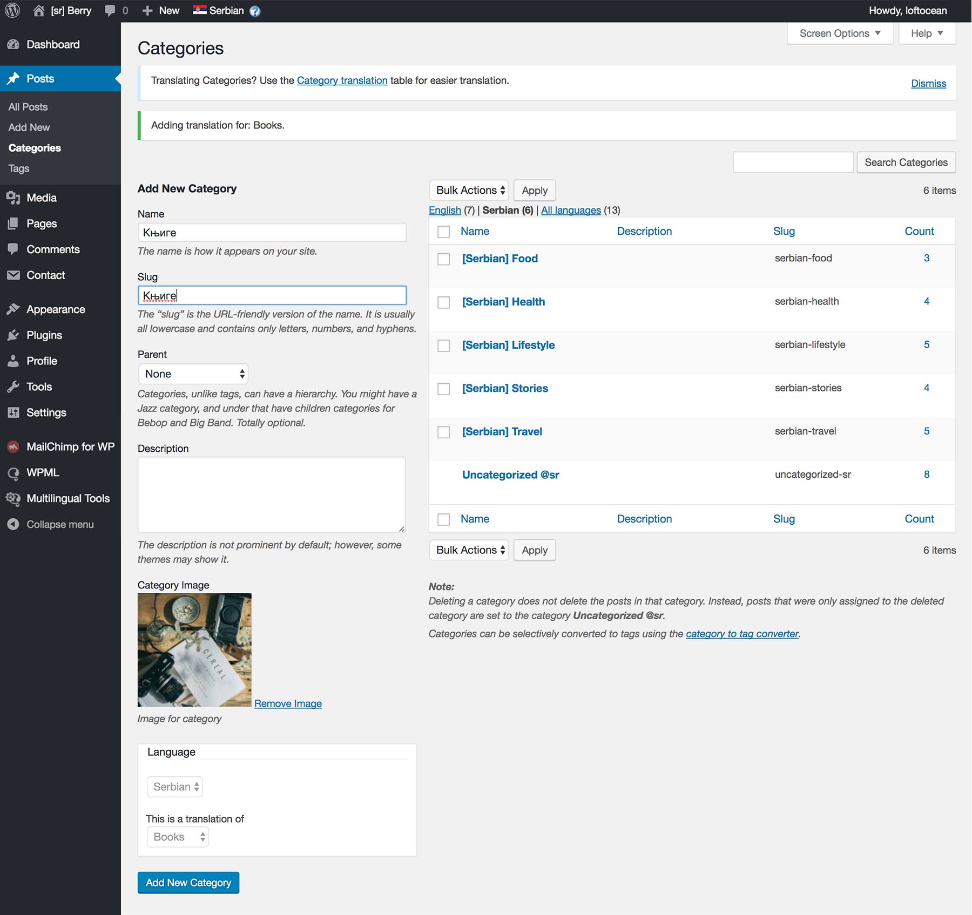972x915 pixels.
Task: Open the top Bulk Actions dropdown
Action: [469, 191]
